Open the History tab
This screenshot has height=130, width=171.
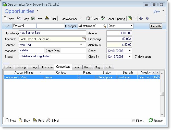33,67
